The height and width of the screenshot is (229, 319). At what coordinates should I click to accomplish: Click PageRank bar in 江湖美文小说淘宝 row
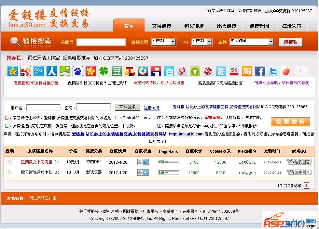[x=169, y=162]
